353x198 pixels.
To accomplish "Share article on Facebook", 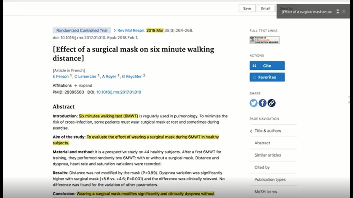I will coord(263,103).
